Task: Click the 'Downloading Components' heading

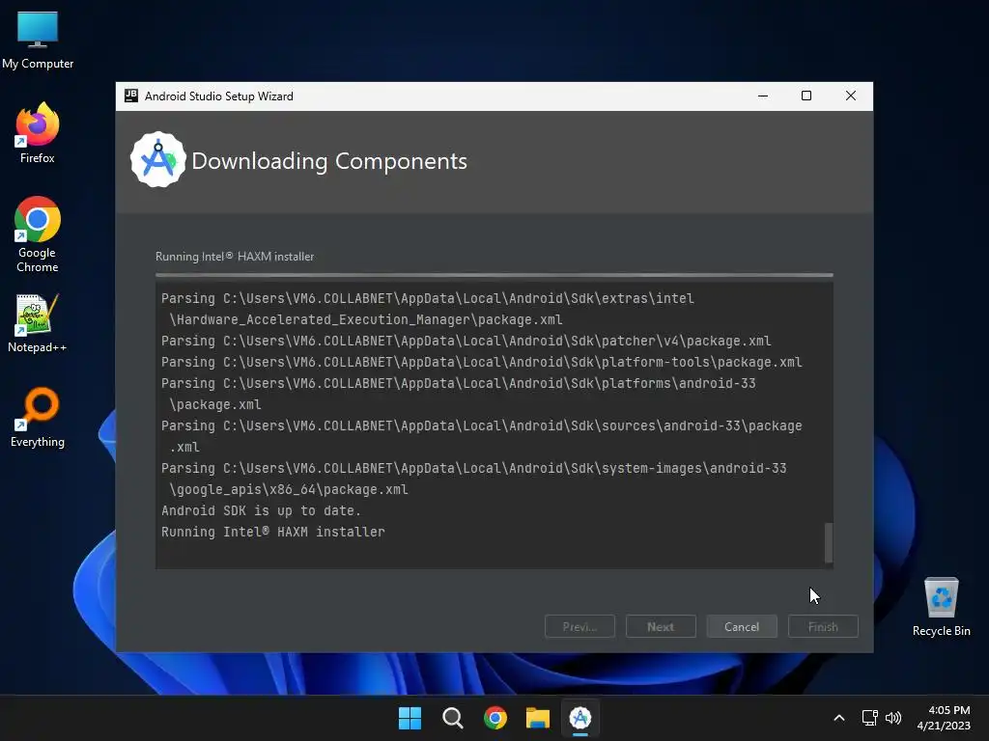Action: pos(329,161)
